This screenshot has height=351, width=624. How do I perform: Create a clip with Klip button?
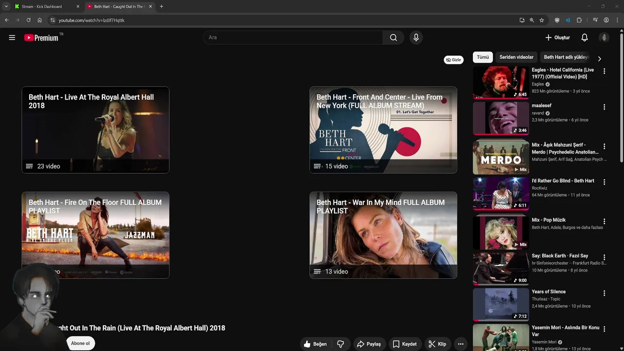coord(437,344)
